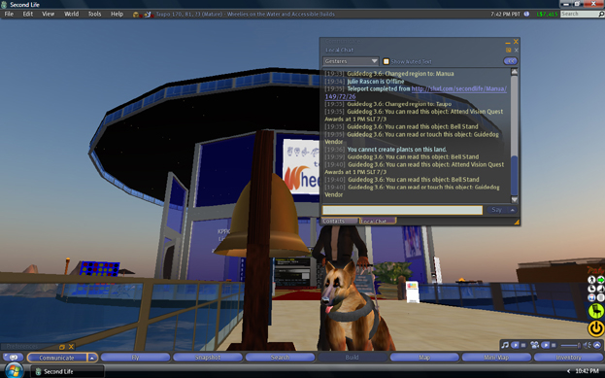Screen dimensions: 605x378
Task: Play the parcel video media
Action: coord(545,345)
